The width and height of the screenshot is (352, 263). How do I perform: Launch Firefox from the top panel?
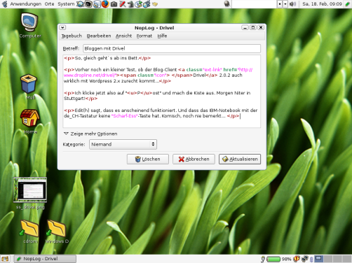(x=105, y=4)
